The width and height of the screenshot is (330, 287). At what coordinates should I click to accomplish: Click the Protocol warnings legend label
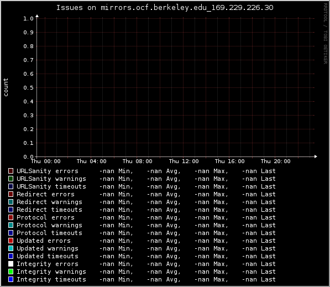coord(49,225)
